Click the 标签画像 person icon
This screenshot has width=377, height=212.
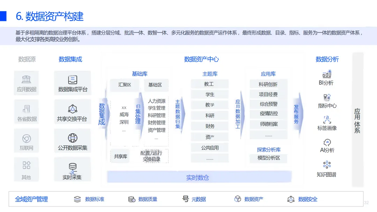tap(327, 119)
